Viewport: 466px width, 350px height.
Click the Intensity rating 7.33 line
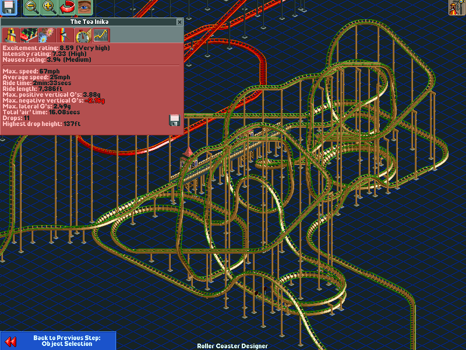45,54
